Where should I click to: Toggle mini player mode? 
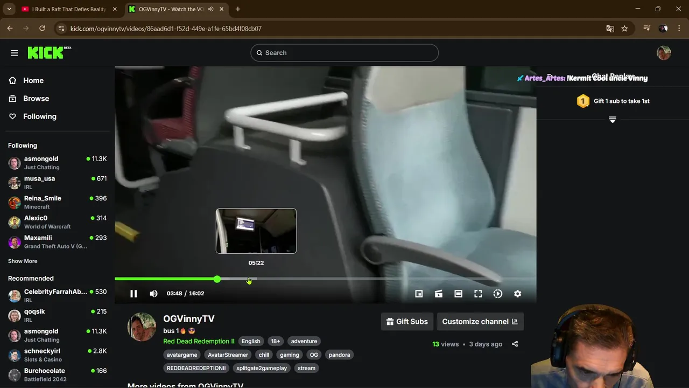coord(419,294)
